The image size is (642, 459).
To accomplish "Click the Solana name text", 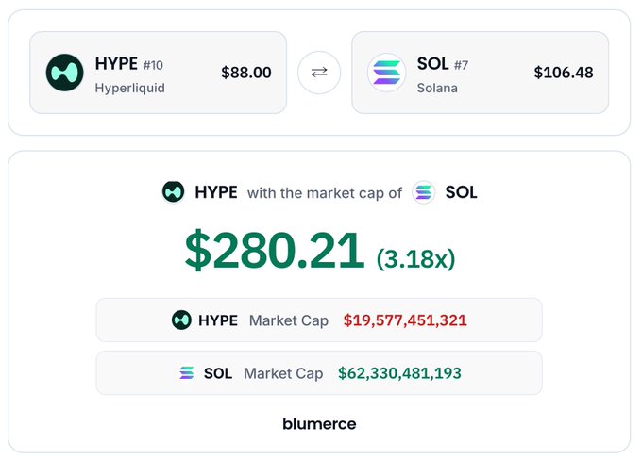I will [437, 88].
